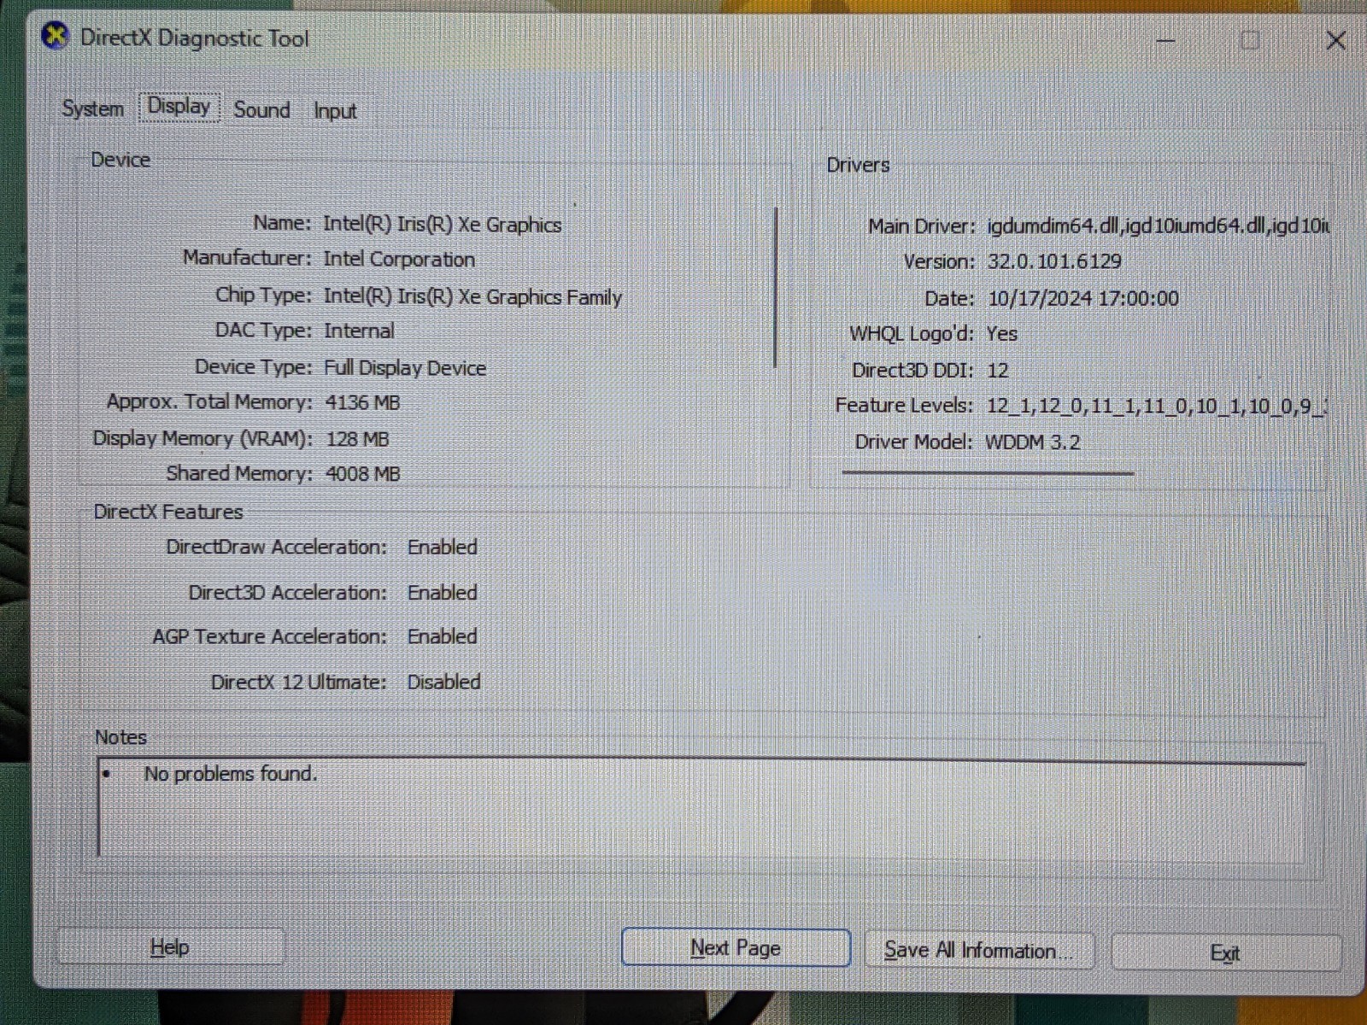1367x1025 pixels.
Task: Save All Information to a file
Action: [x=979, y=951]
